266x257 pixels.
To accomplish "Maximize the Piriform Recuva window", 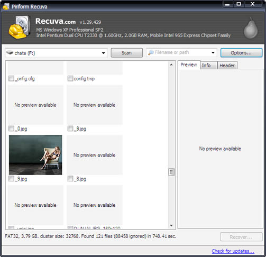I will pyautogui.click(x=239, y=4).
